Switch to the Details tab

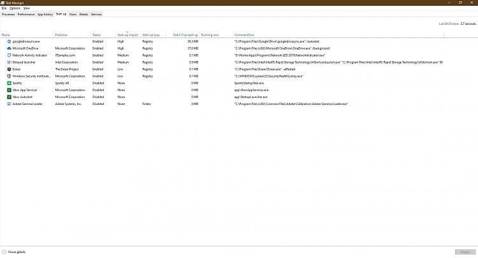pos(83,14)
